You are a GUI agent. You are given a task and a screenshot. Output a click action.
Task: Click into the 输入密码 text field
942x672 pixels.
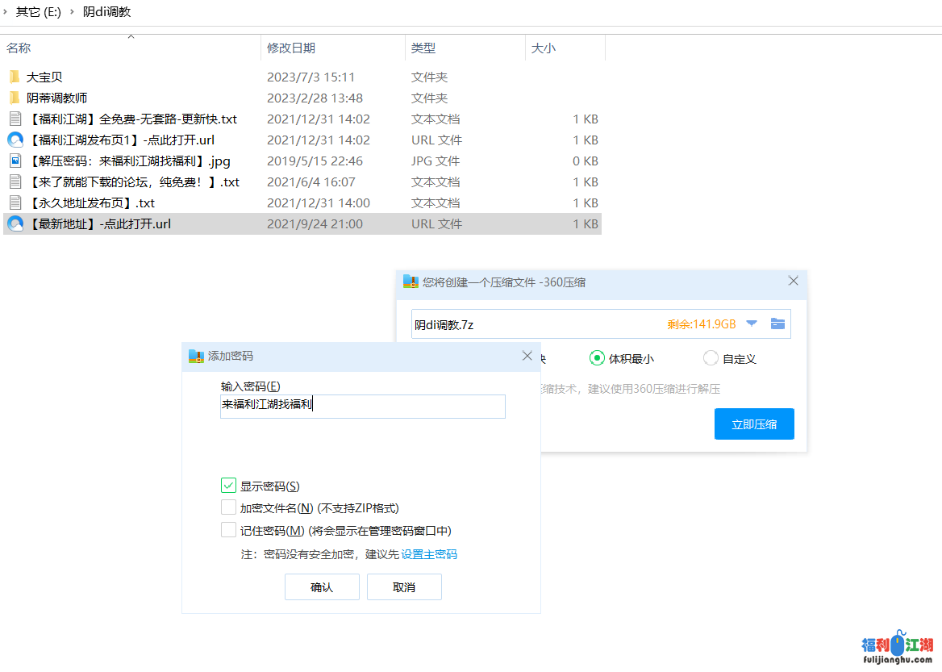coord(363,406)
